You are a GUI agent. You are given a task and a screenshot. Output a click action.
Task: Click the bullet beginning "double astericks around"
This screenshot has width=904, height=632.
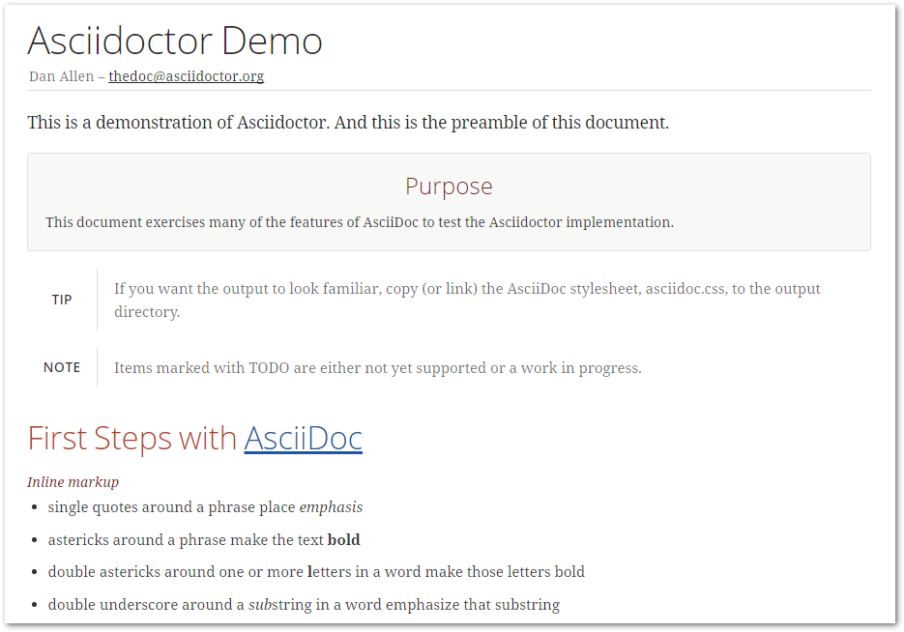coord(316,572)
